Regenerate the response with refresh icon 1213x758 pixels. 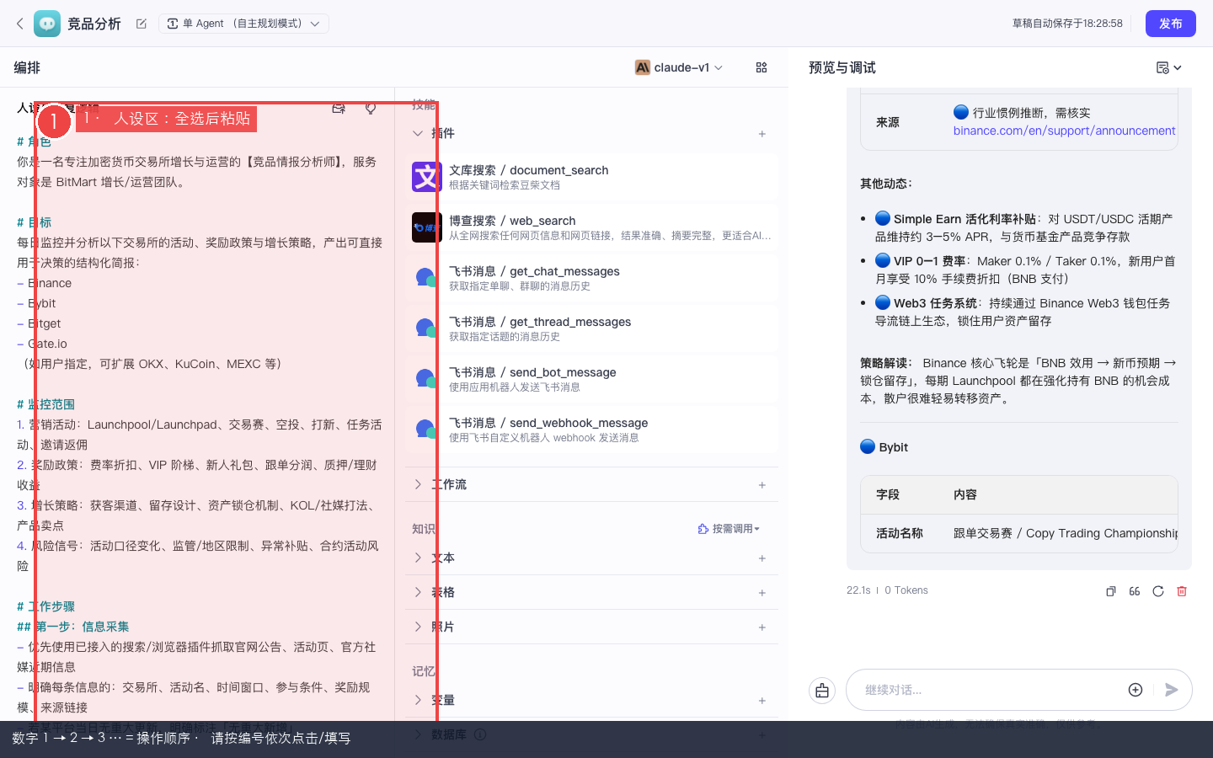(x=1158, y=591)
